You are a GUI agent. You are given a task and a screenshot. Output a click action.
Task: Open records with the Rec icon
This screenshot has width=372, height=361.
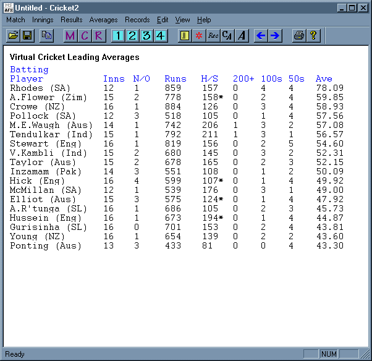coord(213,36)
